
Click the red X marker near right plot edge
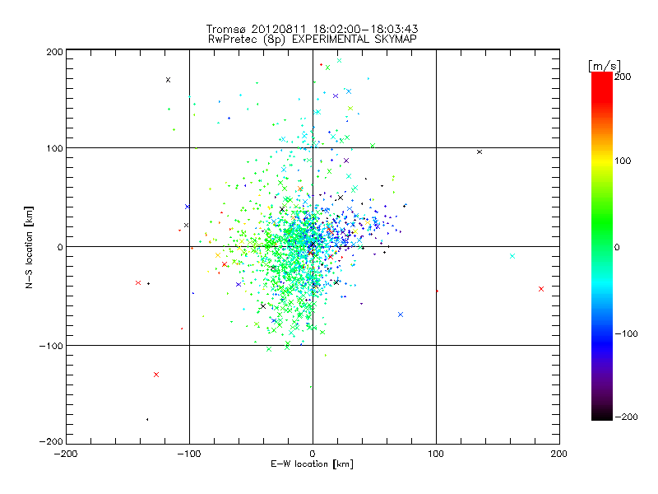click(541, 289)
